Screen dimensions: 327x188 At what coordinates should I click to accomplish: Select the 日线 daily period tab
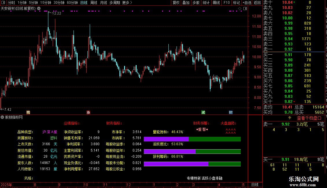coord(84,3)
